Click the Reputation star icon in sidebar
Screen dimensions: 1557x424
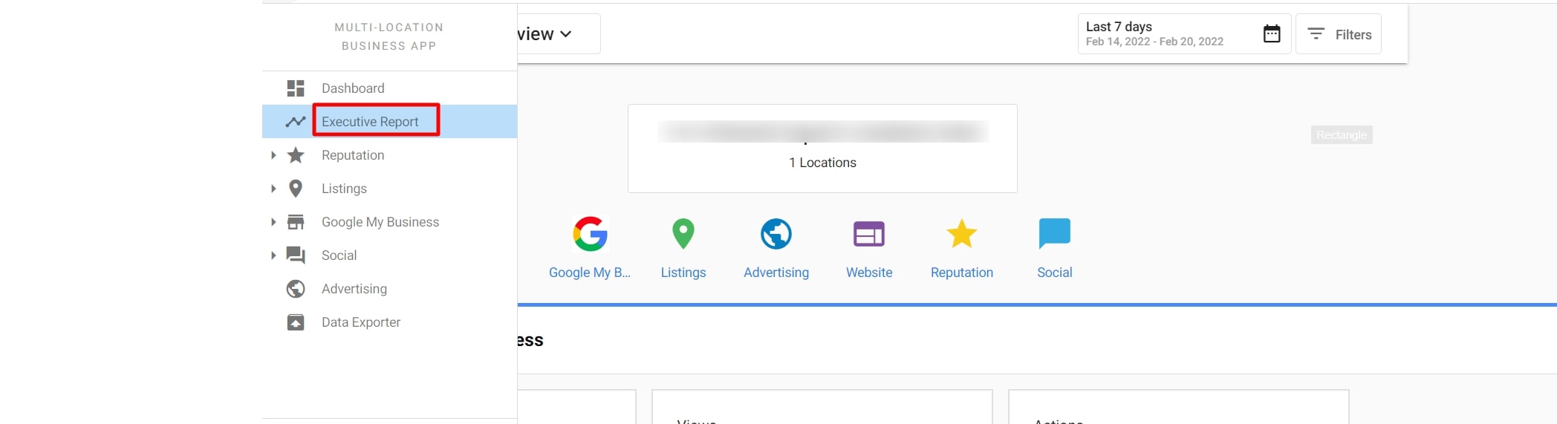296,155
